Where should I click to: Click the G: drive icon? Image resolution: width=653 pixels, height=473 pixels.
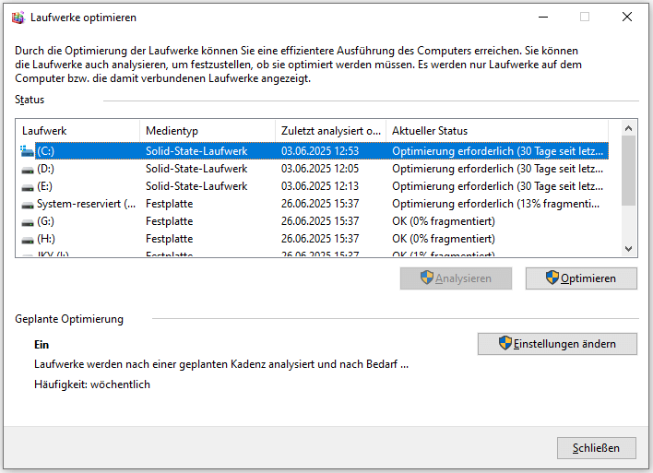click(x=28, y=222)
